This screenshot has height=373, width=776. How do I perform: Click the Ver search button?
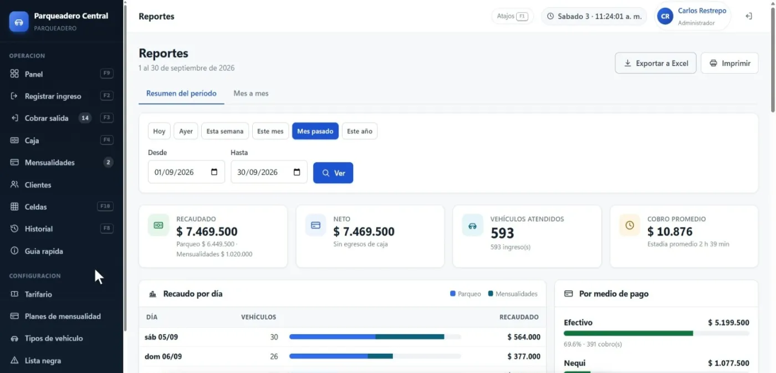point(333,173)
